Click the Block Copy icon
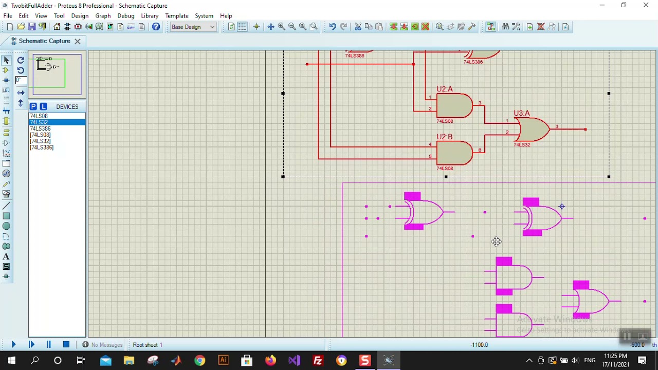The image size is (658, 370). click(393, 27)
